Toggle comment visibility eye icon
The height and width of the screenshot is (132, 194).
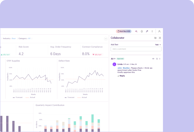tap(153, 59)
